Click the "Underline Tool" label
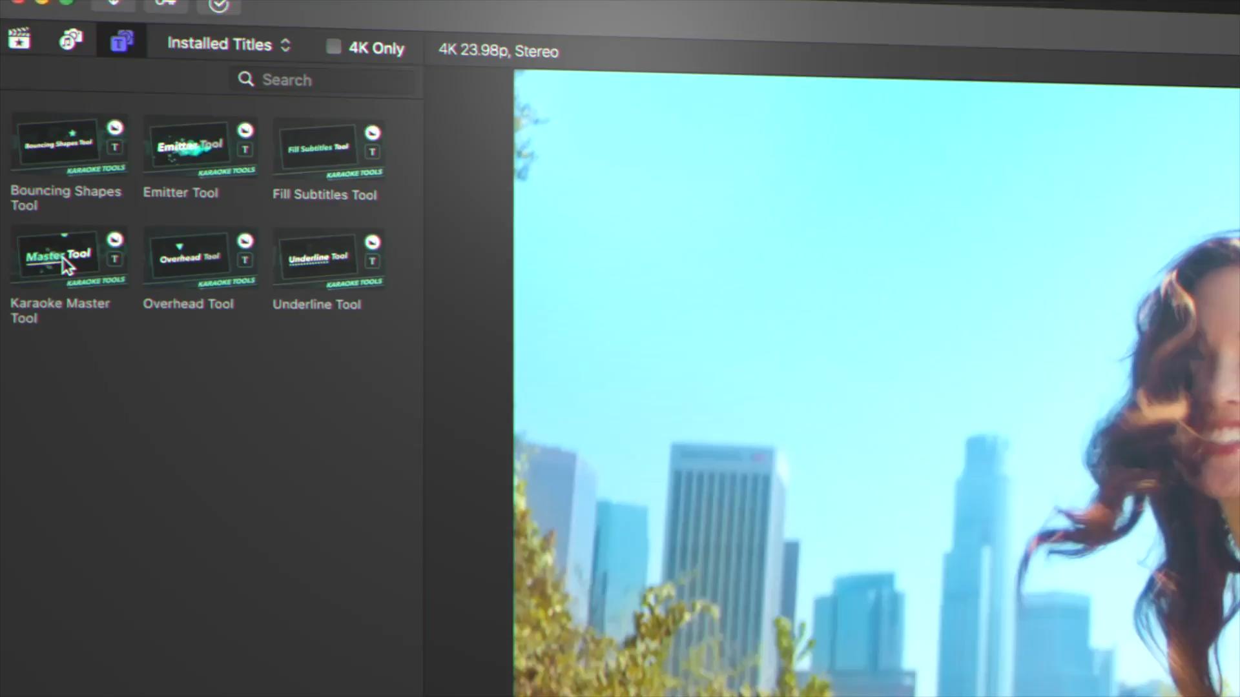The height and width of the screenshot is (697, 1240). 316,304
